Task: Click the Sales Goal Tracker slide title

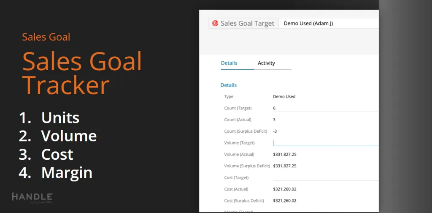Action: click(x=82, y=74)
